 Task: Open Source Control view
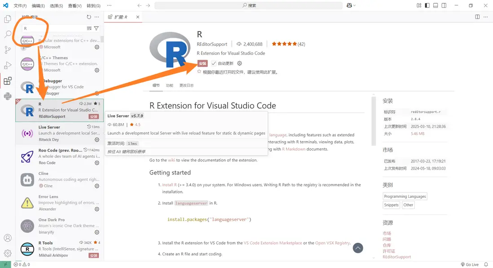coord(8,50)
